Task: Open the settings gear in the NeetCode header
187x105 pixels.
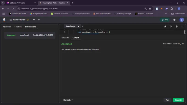Action: [x=174, y=20]
